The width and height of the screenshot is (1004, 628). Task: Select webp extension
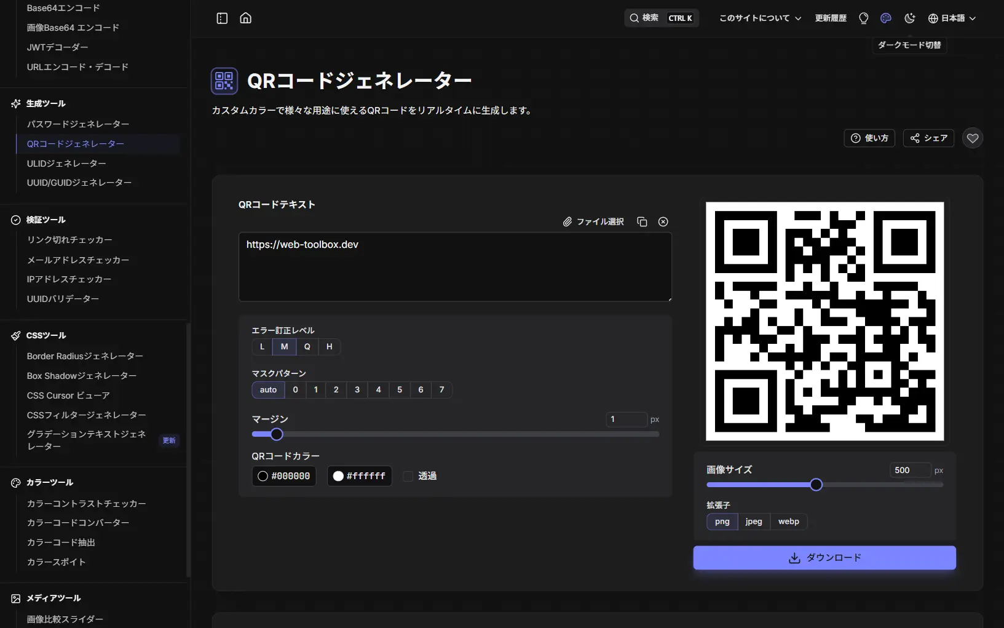tap(789, 522)
